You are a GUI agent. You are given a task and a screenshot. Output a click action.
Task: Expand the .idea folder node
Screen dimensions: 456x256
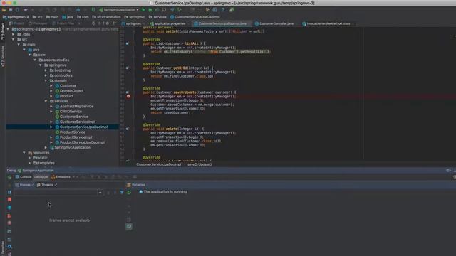(14, 34)
